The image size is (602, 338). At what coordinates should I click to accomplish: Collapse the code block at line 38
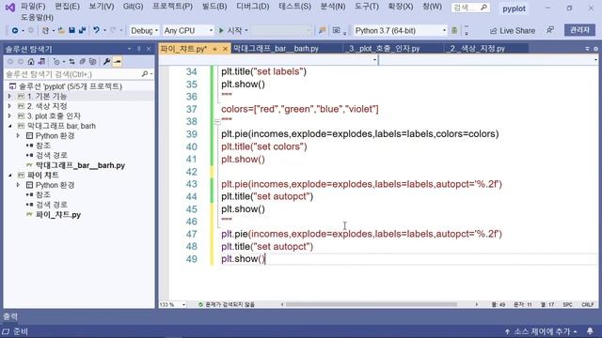click(217, 122)
